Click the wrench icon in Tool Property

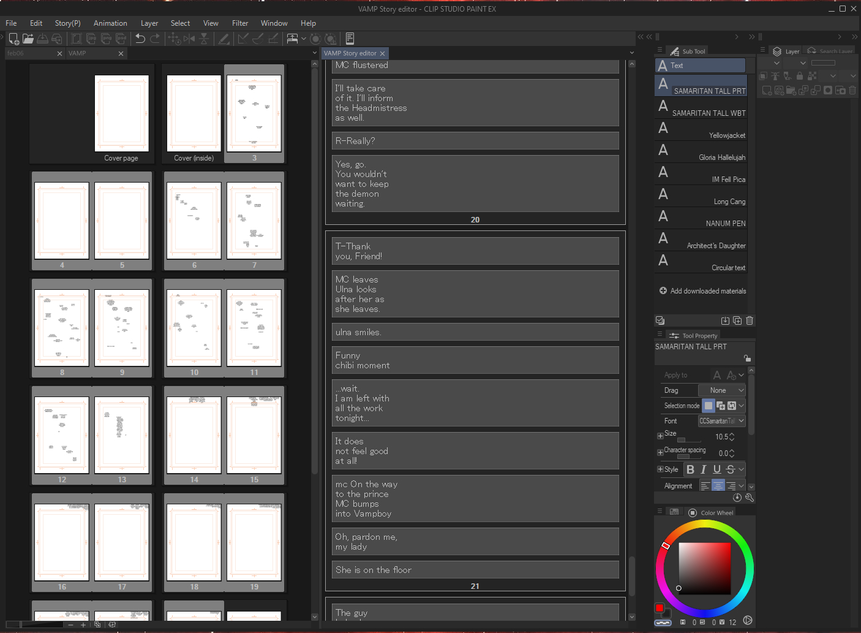[x=749, y=498]
